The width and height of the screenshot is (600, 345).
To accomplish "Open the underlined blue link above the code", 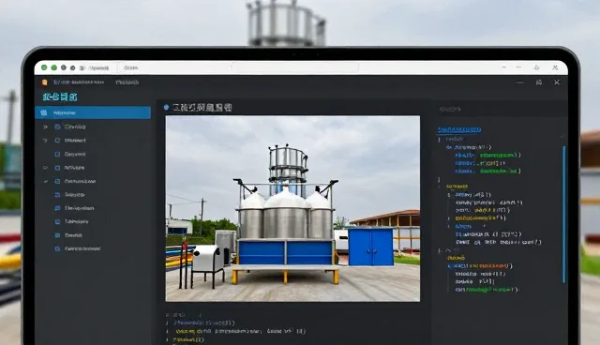I will 459,130.
